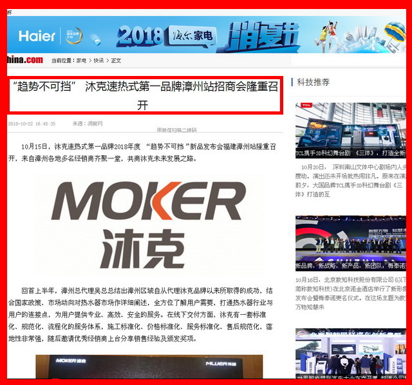The height and width of the screenshot is (385, 412).
Task: Click the 用微信扫描二维码 text
Action: 176,130
